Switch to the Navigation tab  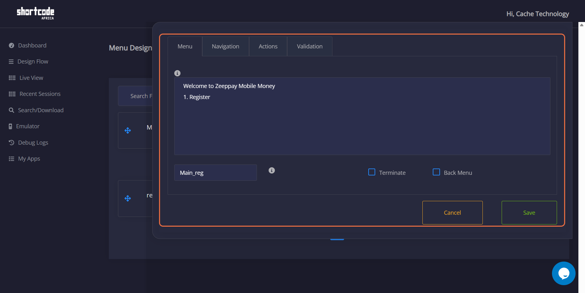click(x=226, y=47)
